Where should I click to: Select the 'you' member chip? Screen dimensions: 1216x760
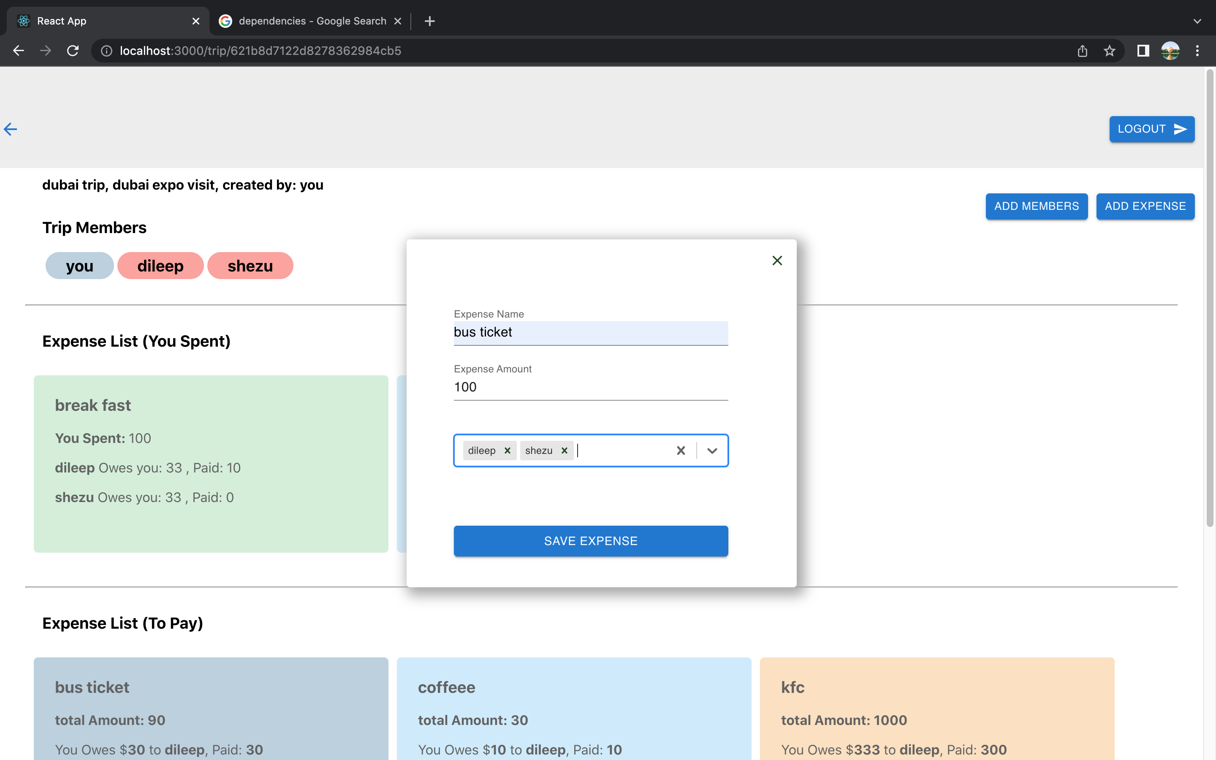[x=79, y=266]
